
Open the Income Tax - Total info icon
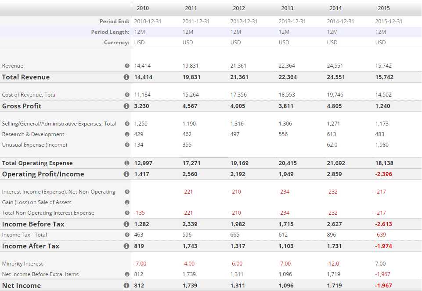click(x=127, y=235)
